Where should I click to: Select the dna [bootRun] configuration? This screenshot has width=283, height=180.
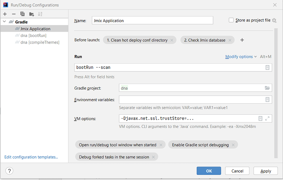point(33,36)
